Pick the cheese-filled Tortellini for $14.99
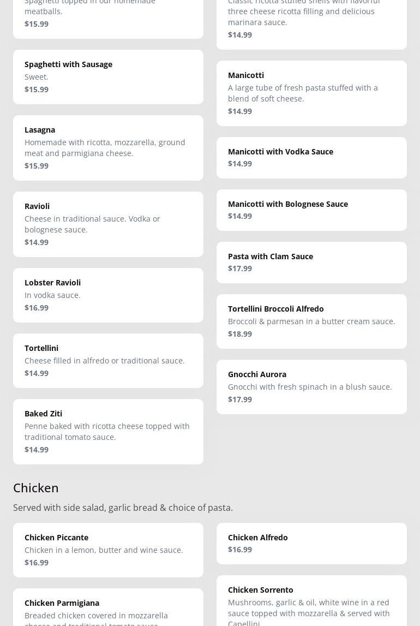Viewport: 420px width, 626px height. pos(108,360)
